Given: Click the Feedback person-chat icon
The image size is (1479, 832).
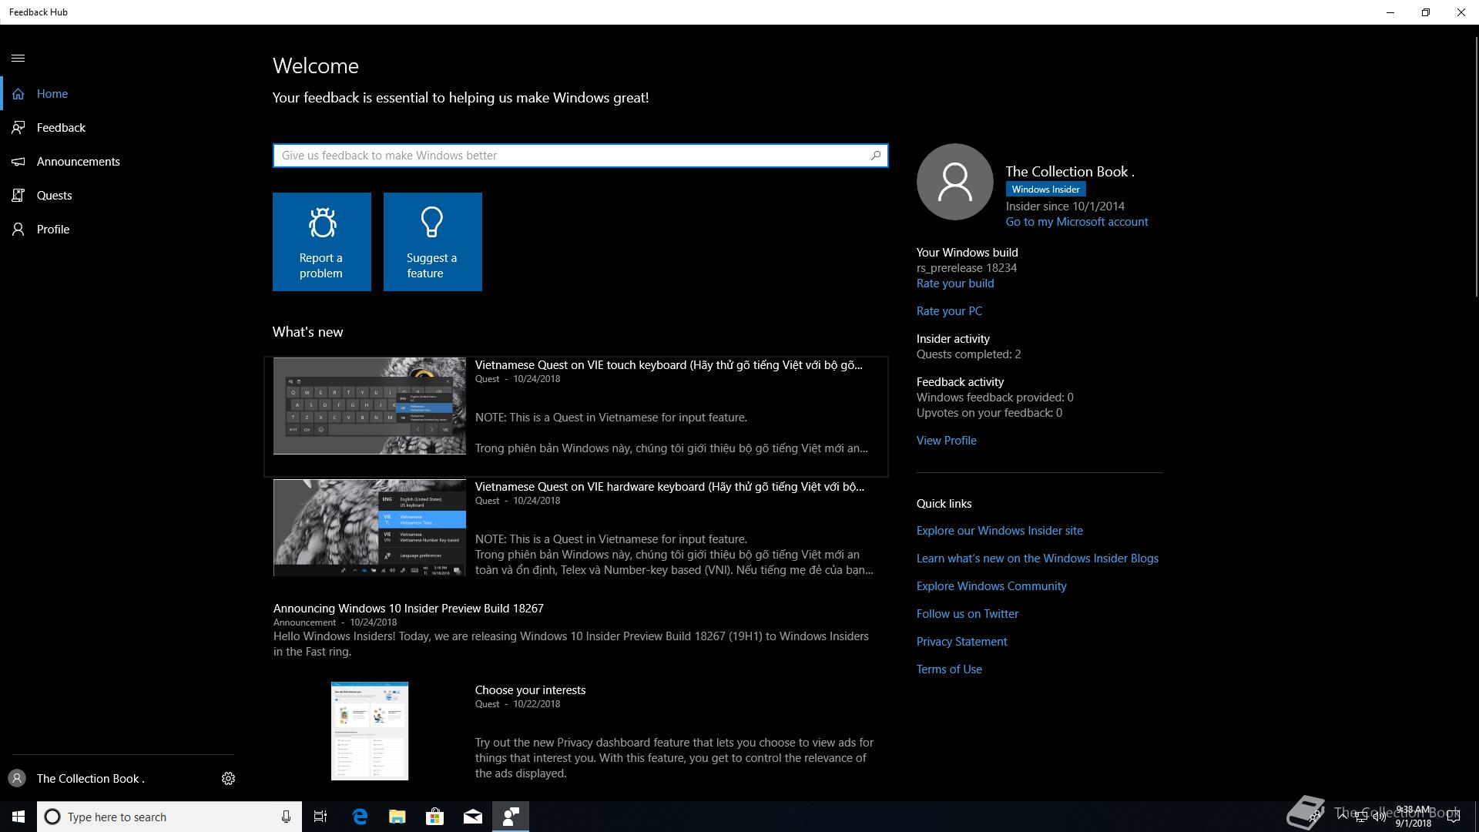Looking at the screenshot, I should 18,128.
